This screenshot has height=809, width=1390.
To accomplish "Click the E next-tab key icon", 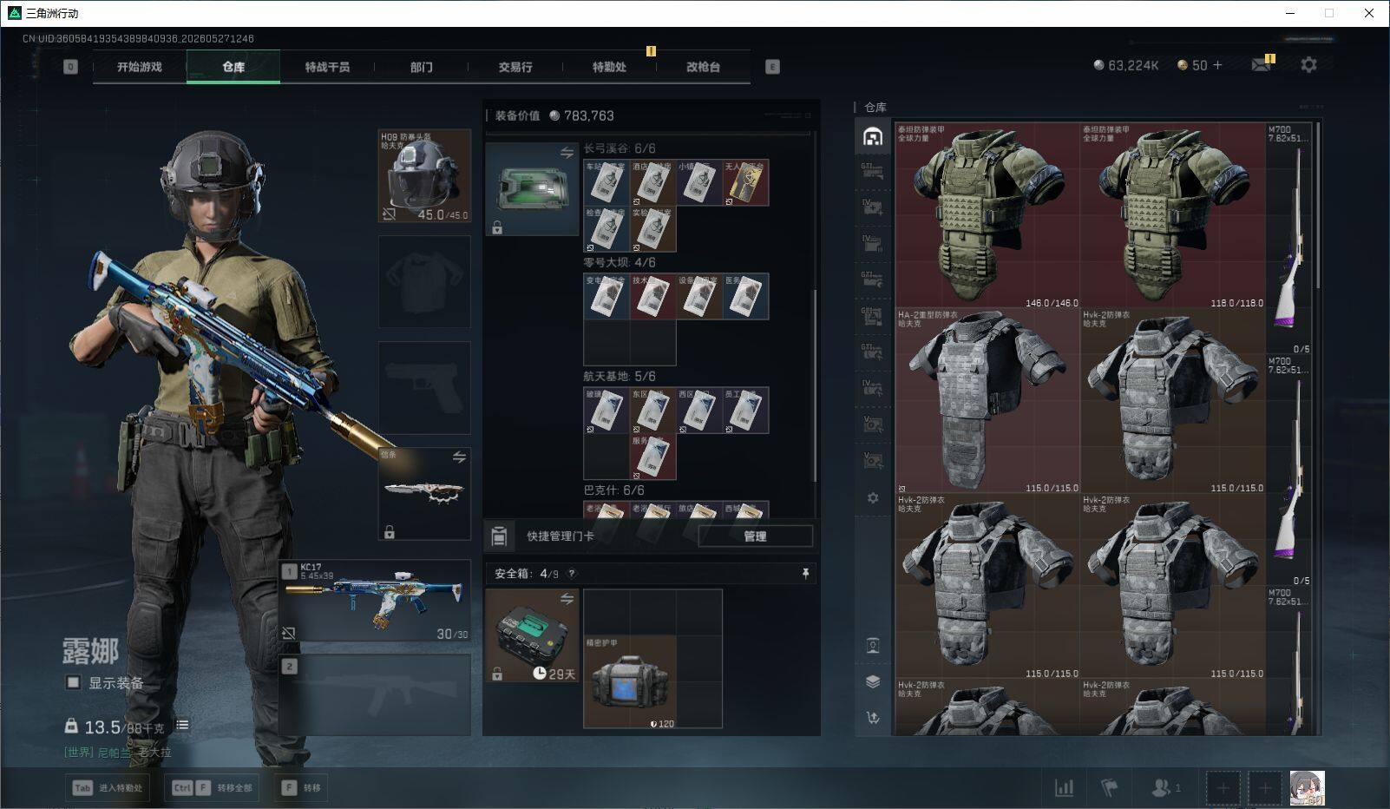I will [772, 67].
